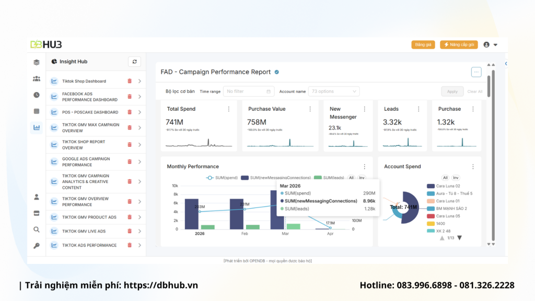Open TikTok GMV Campaign Analytics & Creative Content
This screenshot has height=301, width=535.
[86, 181]
